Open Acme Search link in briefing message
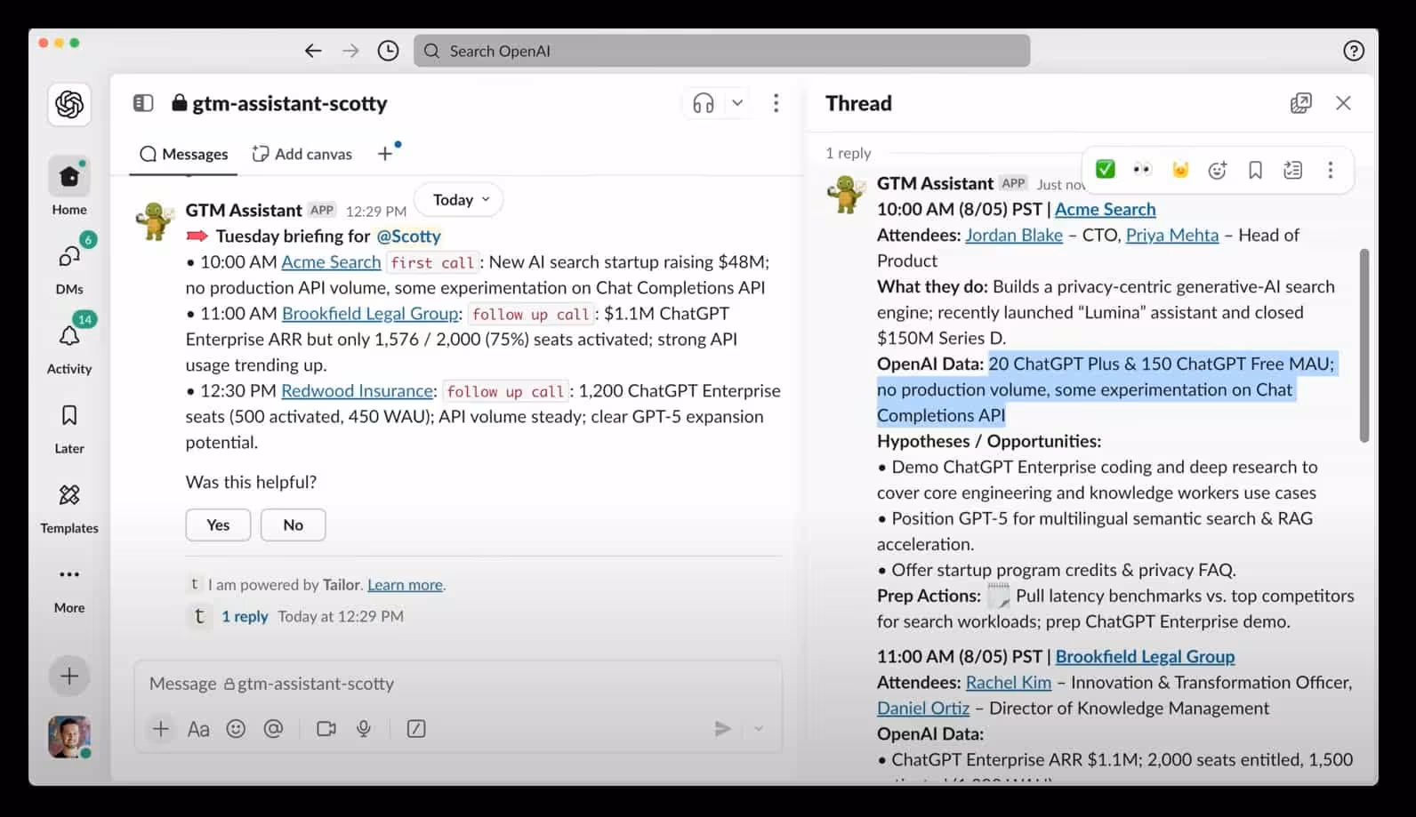Screen dimensions: 1416x817 331,261
